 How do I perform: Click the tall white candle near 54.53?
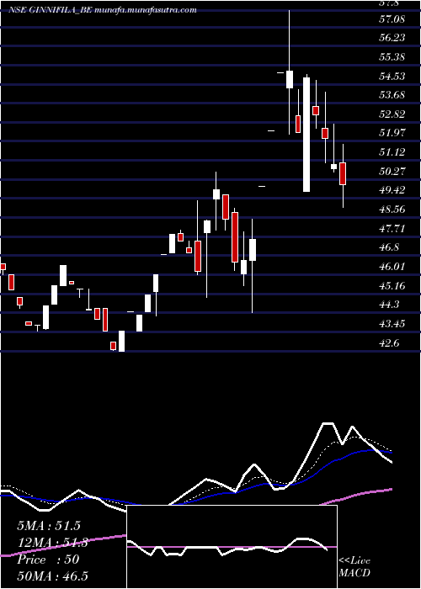[x=306, y=135]
